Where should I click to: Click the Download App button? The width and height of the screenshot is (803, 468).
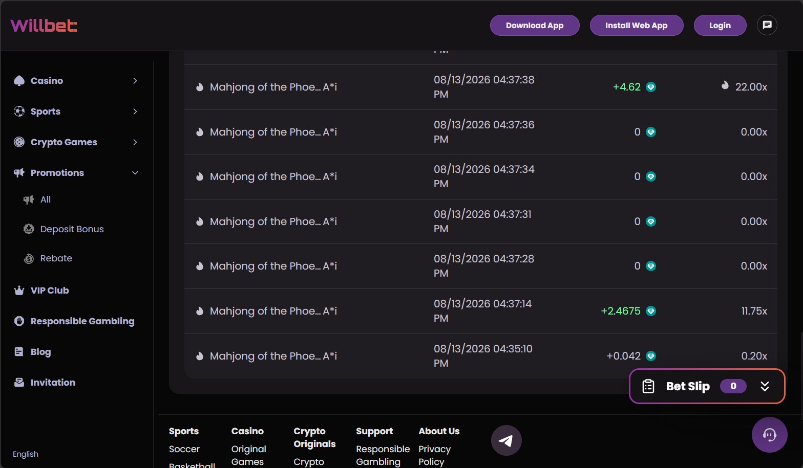[x=535, y=25]
